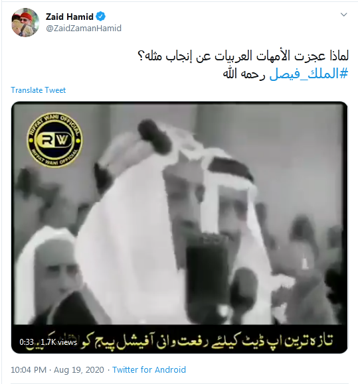Screen dimensions: 358x384
Task: Click the Arabic text after the hashtag
Action: tap(244, 74)
